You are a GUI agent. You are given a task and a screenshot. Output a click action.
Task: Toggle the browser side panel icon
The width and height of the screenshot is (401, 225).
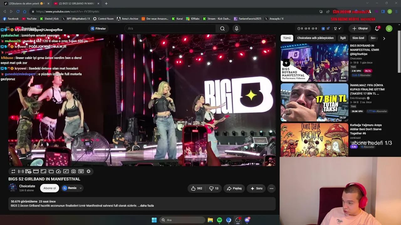pyautogui.click(x=383, y=12)
